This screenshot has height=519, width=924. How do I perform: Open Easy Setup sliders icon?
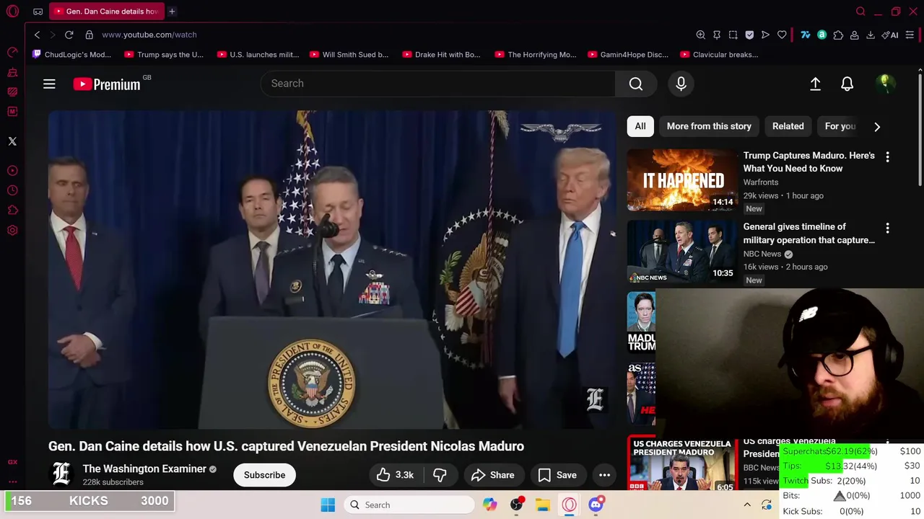click(x=910, y=35)
